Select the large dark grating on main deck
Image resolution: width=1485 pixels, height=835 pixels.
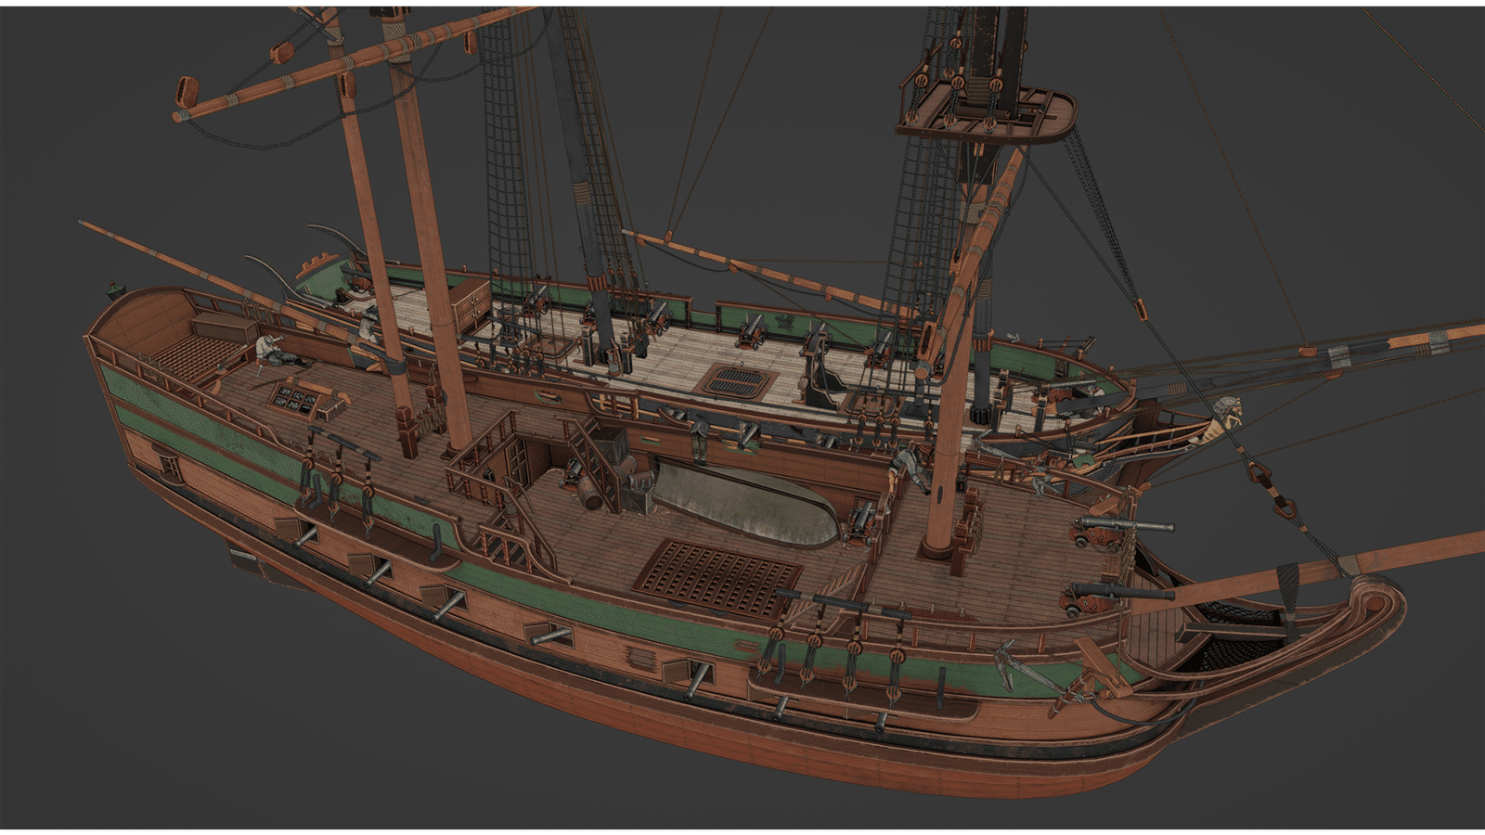click(717, 577)
